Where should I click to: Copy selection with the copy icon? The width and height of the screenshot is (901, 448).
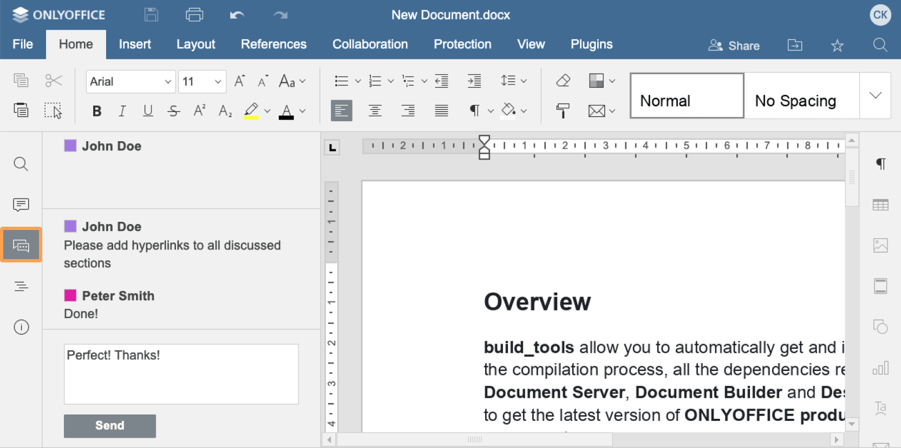click(x=21, y=81)
